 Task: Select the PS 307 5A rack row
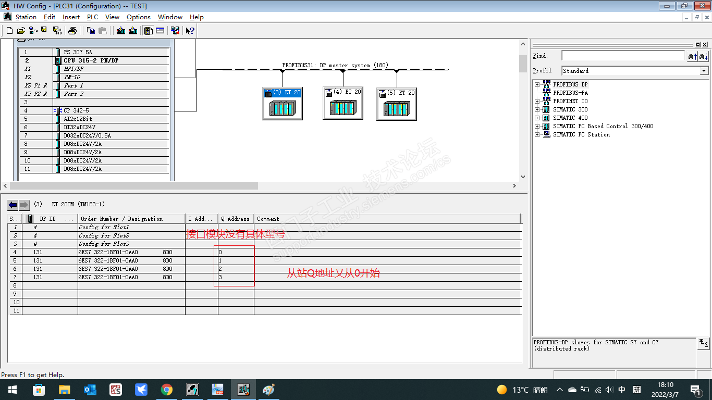94,52
